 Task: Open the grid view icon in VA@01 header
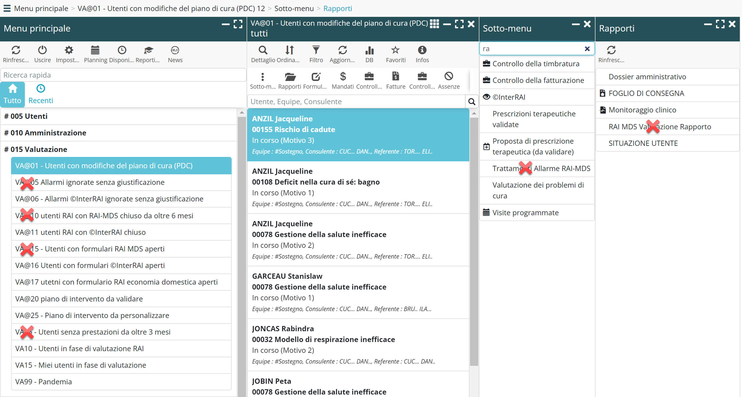click(x=434, y=23)
